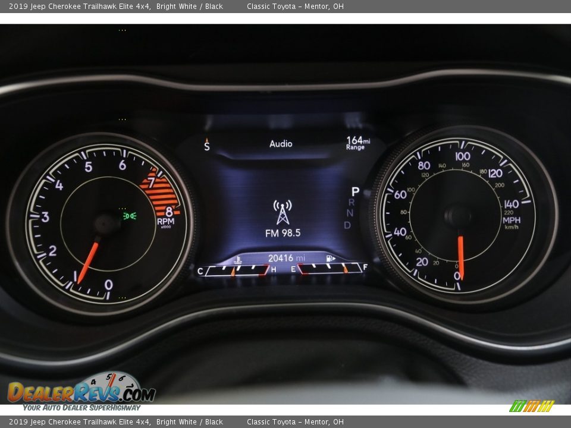Click the fuel filler side arrow indicator
Viewport: 571px width, 428px height.
(x=334, y=260)
